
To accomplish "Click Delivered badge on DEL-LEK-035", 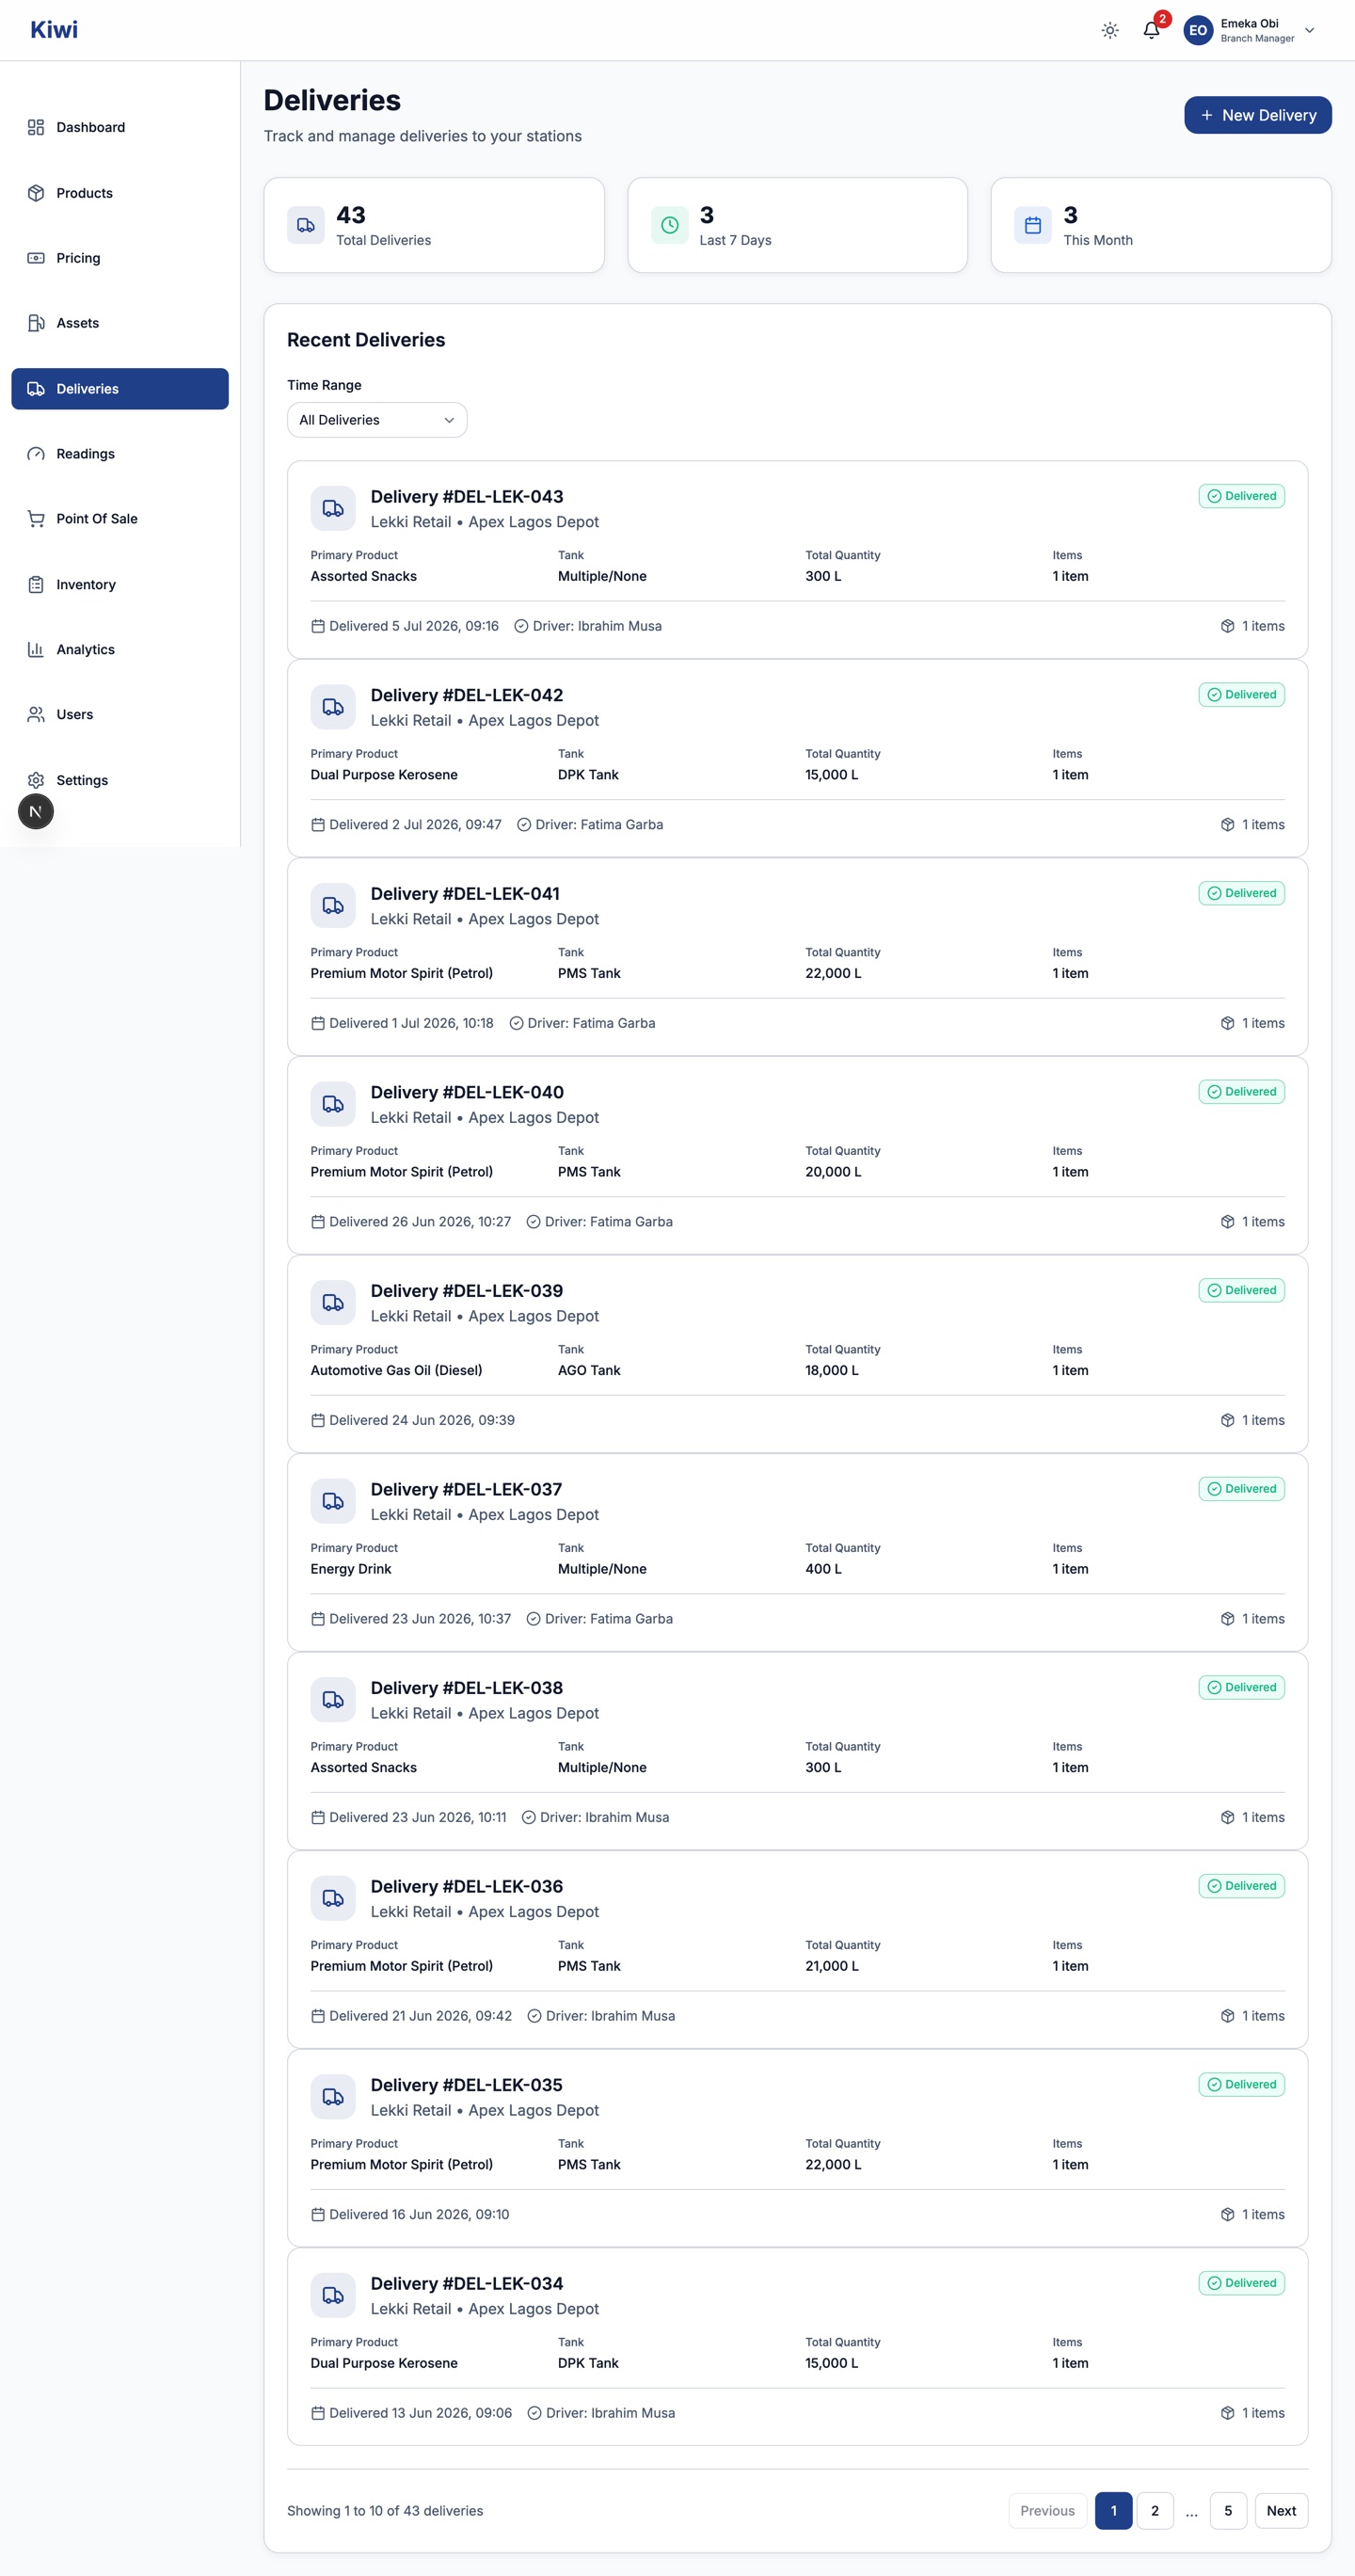I will [x=1241, y=2084].
